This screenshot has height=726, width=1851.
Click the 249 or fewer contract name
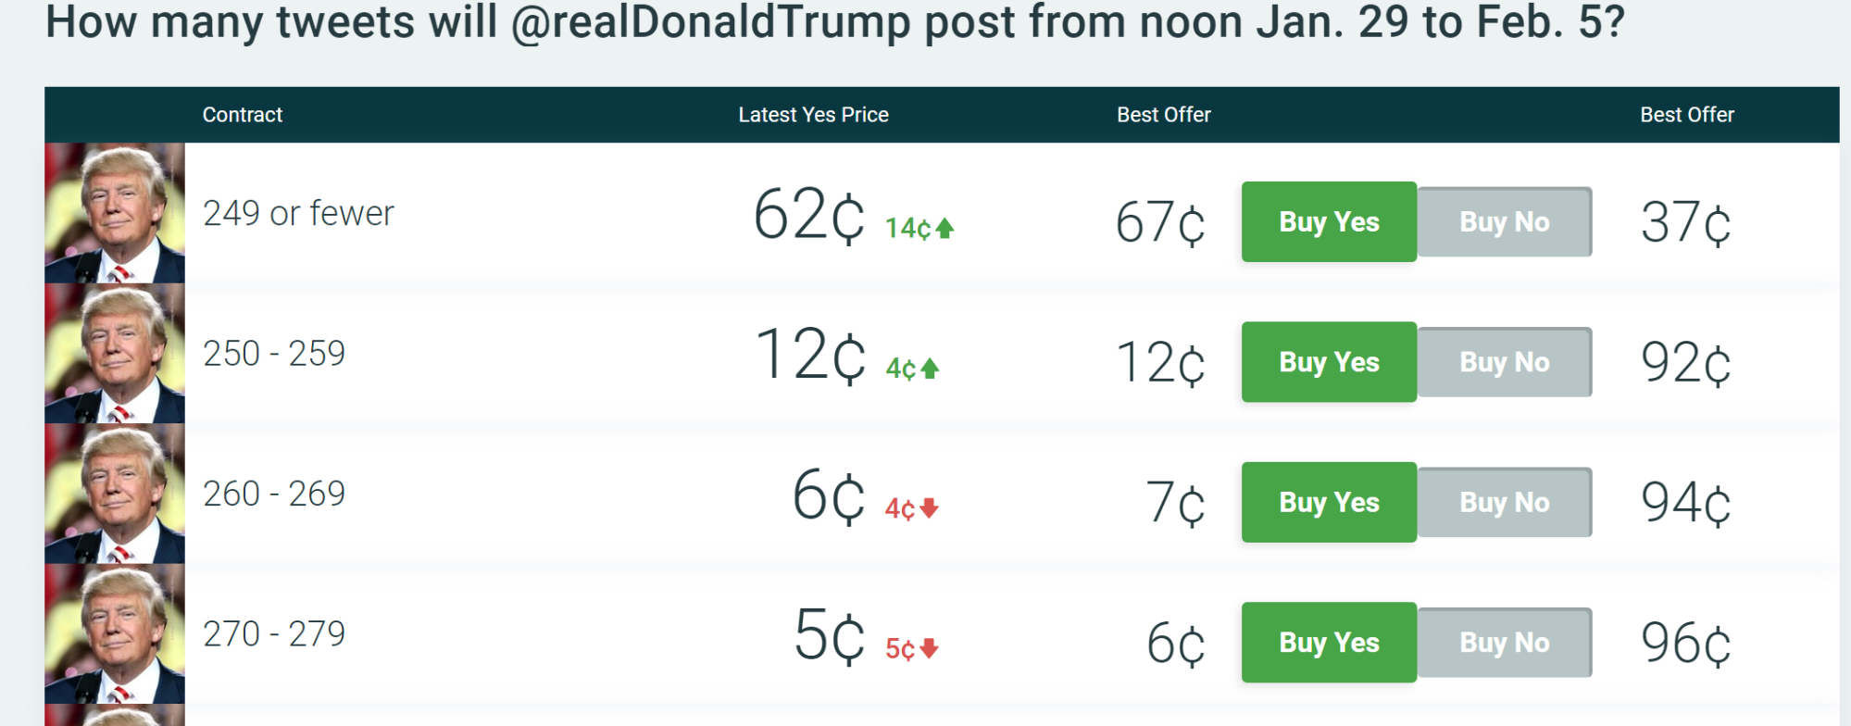point(298,213)
